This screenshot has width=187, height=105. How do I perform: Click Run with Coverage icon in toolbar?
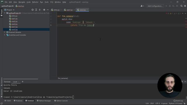pyautogui.click(x=173, y=6)
